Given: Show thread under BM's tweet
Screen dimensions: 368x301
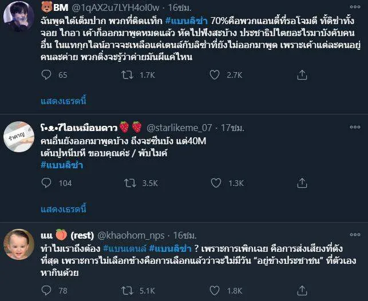Looking at the screenshot, I should pos(64,101).
